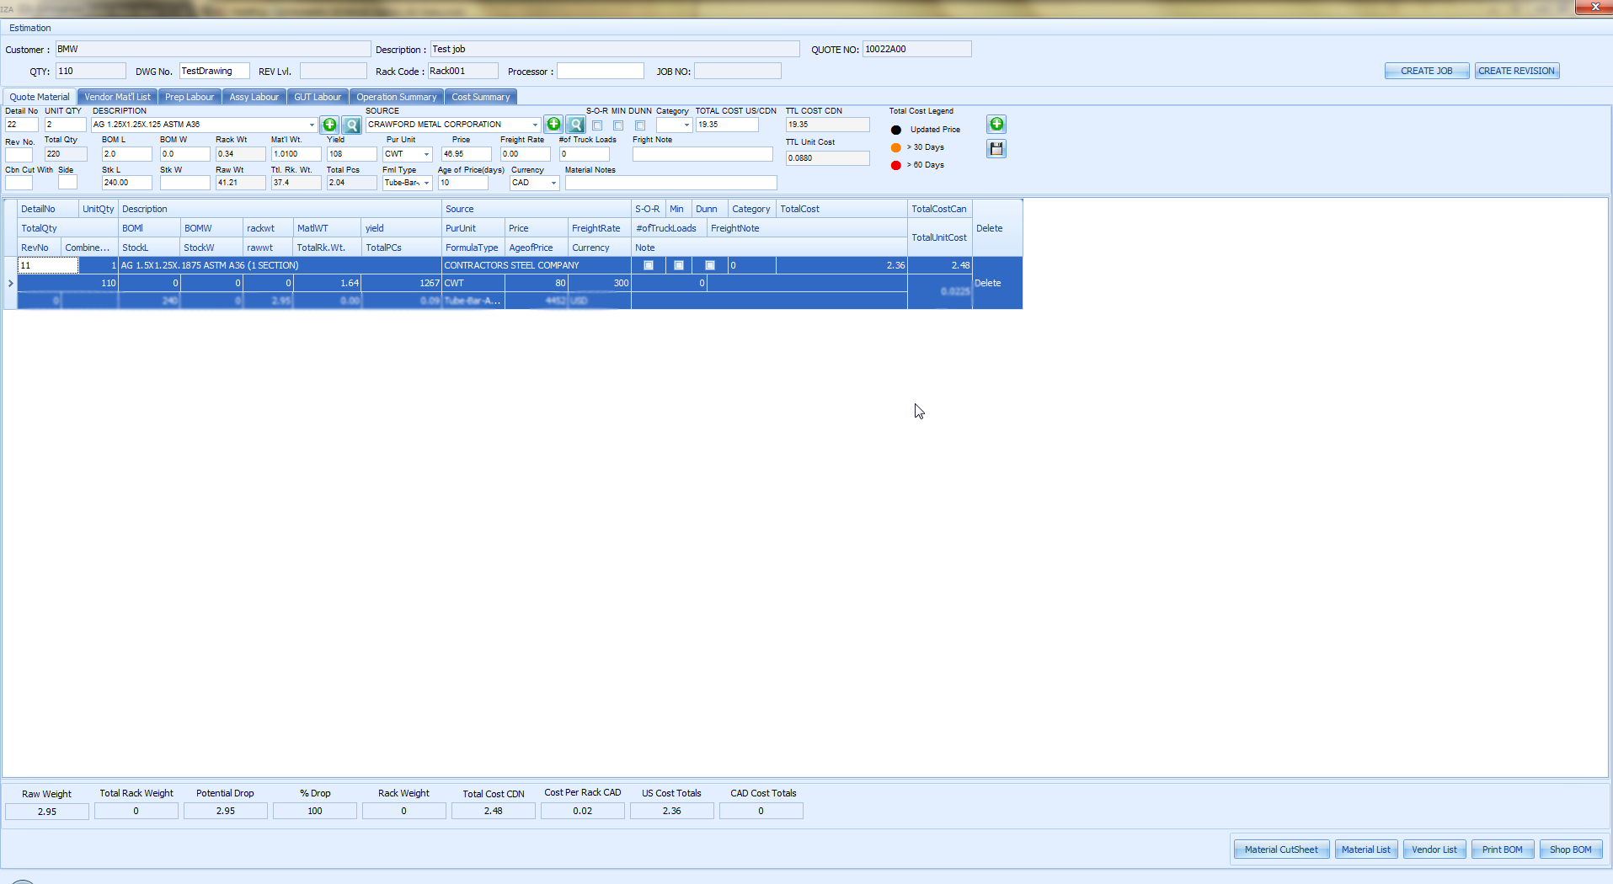Image resolution: width=1613 pixels, height=884 pixels.
Task: Toggle the S-O-R checkbox in entry form
Action: pos(597,125)
